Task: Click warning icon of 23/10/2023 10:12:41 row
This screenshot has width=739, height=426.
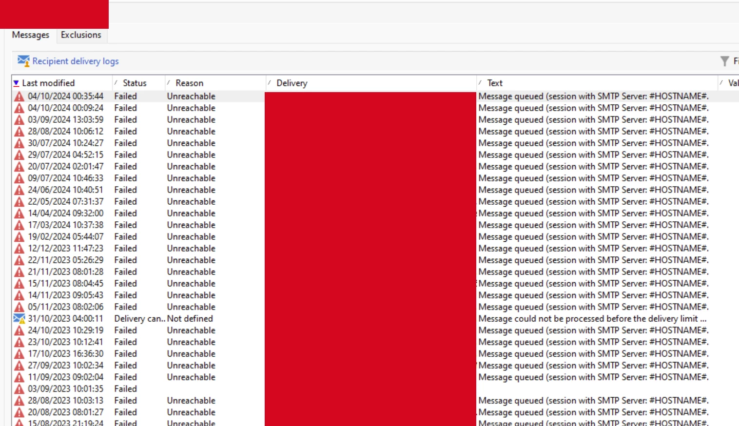Action: [19, 342]
